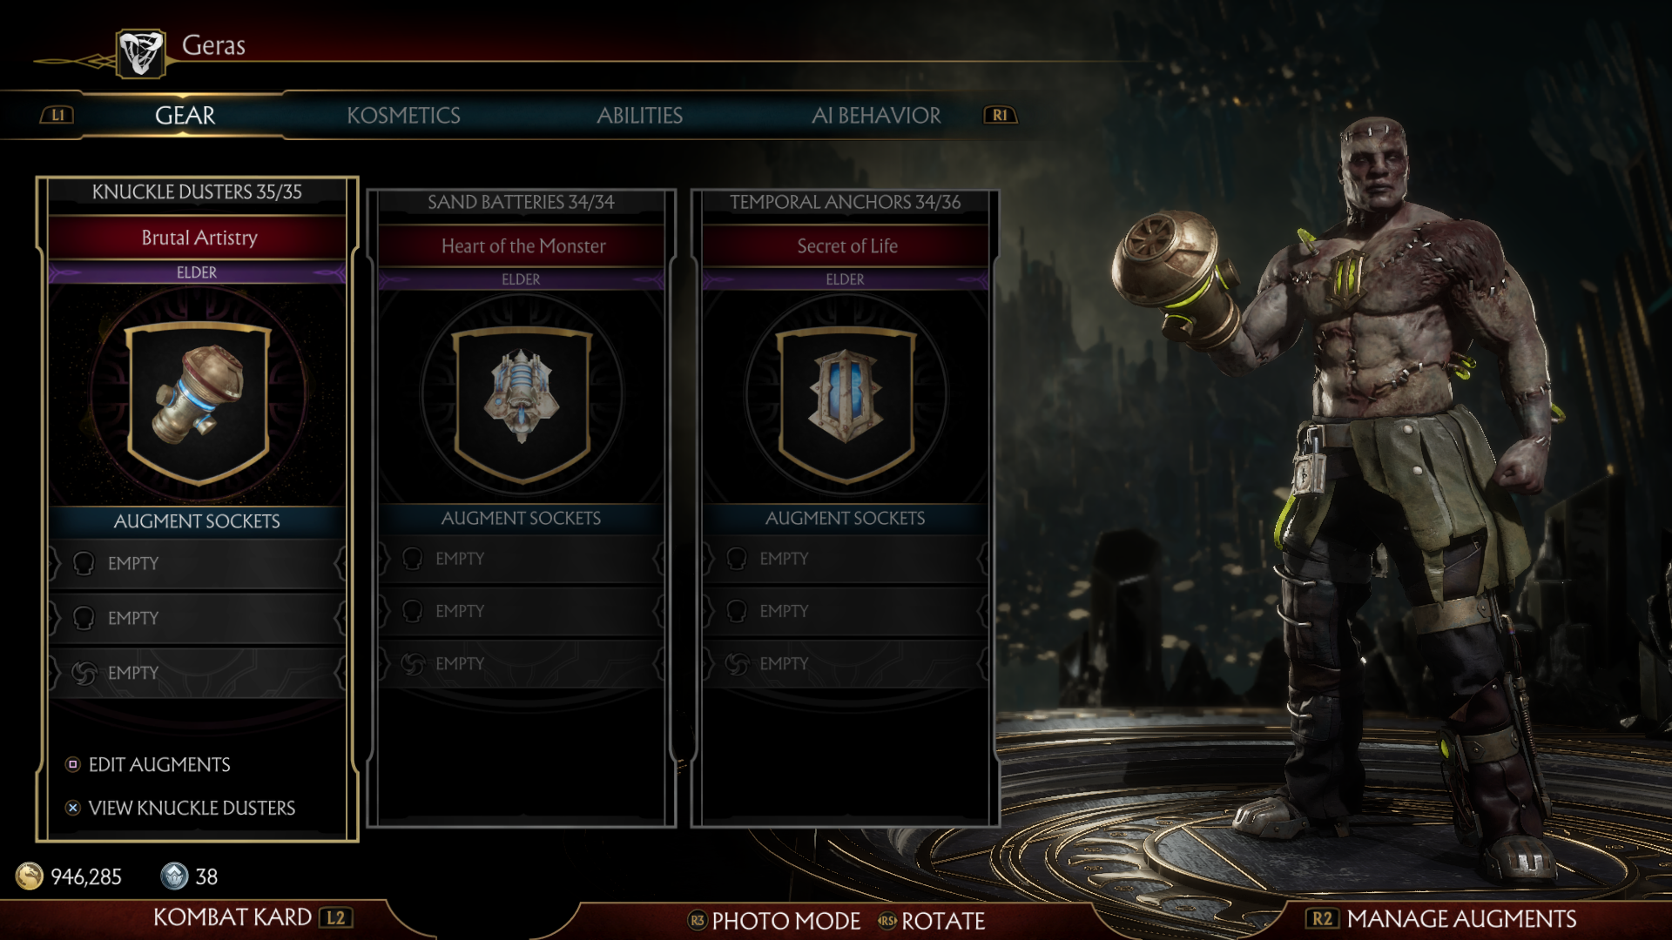Screen dimensions: 1672x940
Task: Click the R1 shoulder button icon
Action: 1000,115
